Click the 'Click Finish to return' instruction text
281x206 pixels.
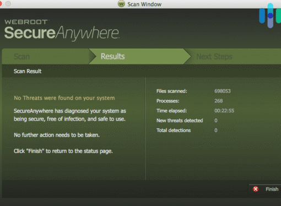(x=63, y=151)
